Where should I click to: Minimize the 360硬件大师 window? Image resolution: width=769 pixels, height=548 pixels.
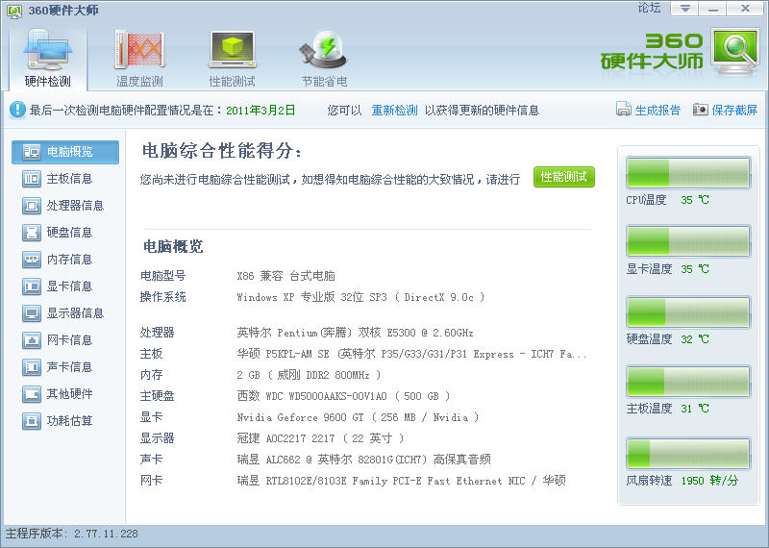(712, 9)
